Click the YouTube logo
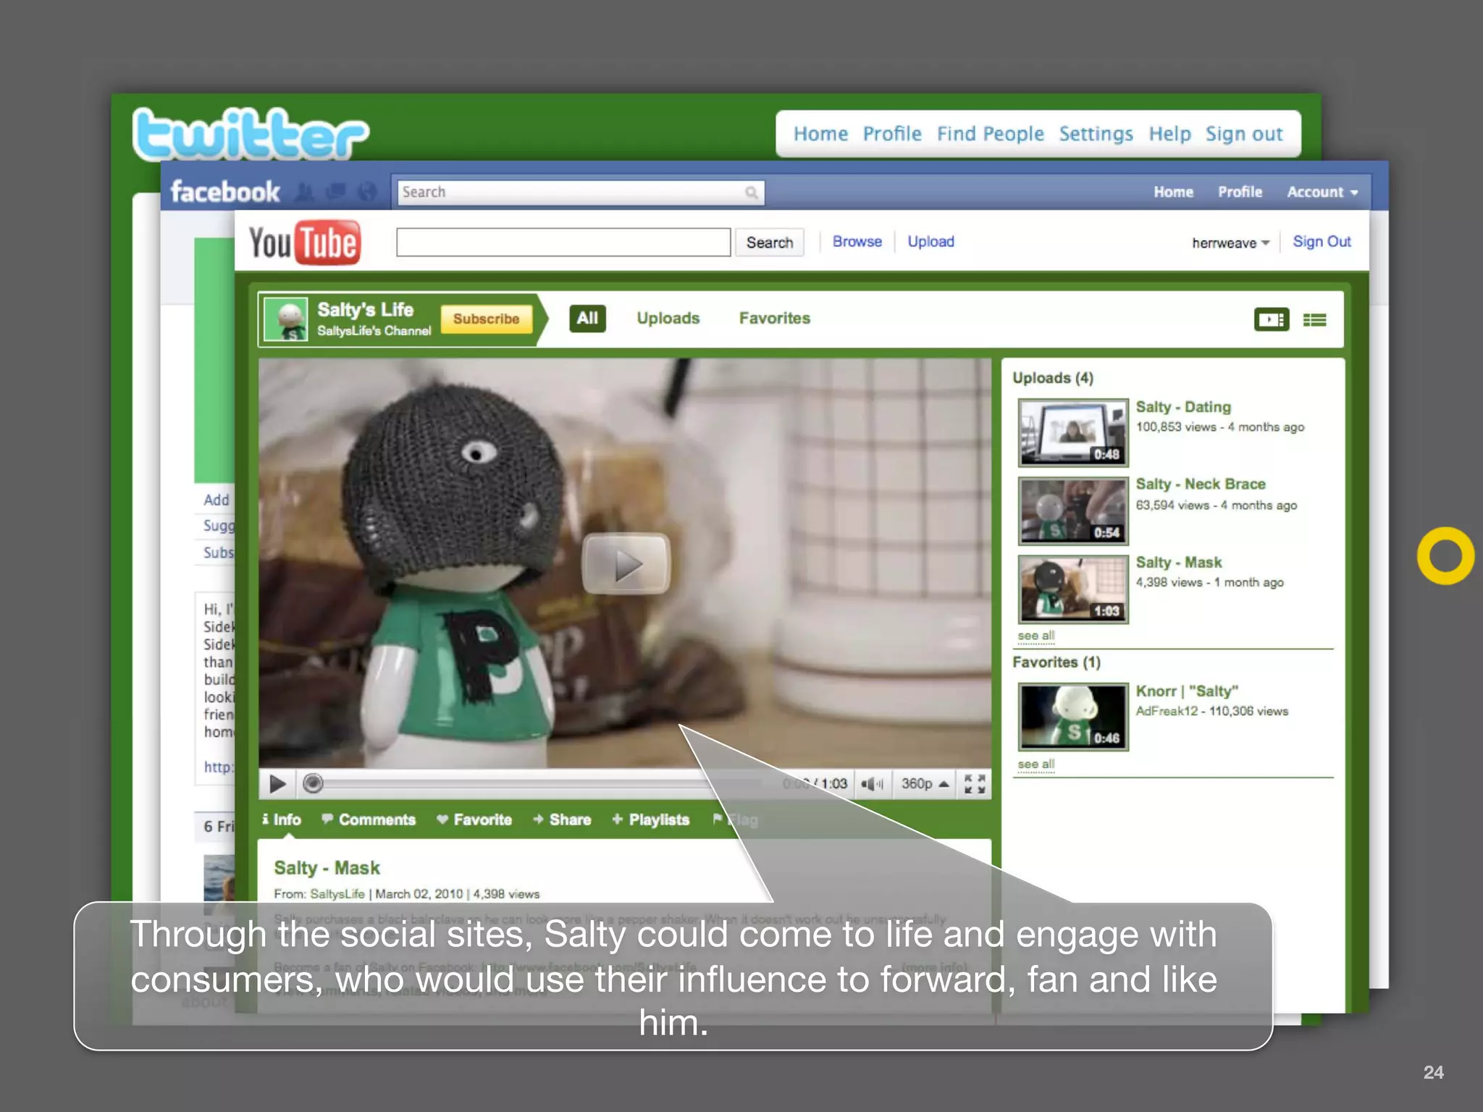 [x=304, y=243]
